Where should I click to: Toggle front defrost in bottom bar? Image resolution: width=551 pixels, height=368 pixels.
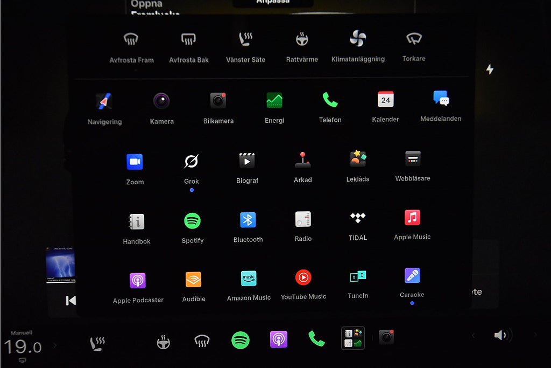pos(202,341)
